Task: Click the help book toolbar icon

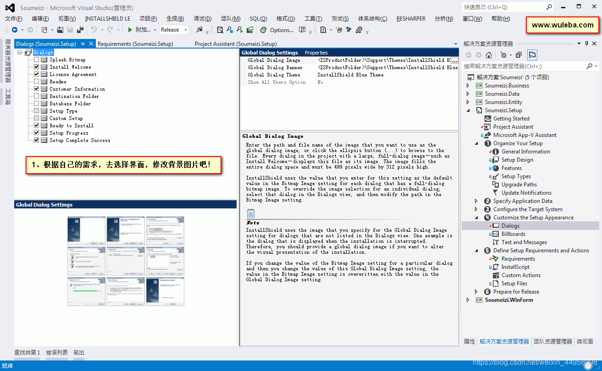Action: 302,30
